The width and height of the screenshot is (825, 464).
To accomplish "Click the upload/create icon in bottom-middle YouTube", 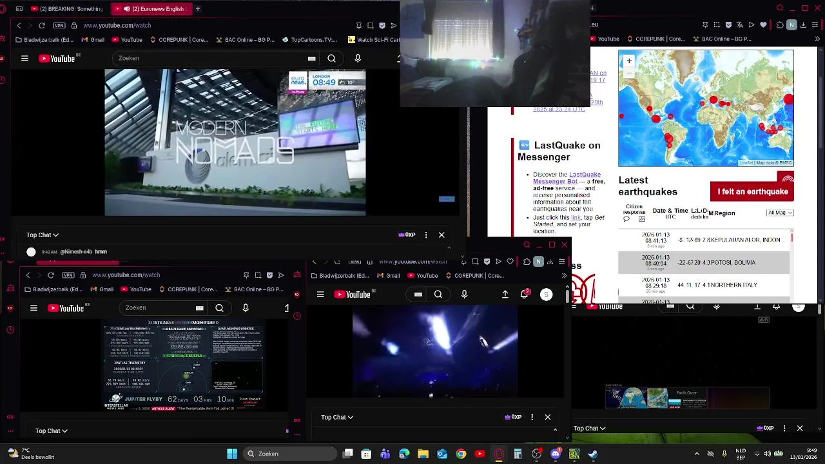I will 505,295.
